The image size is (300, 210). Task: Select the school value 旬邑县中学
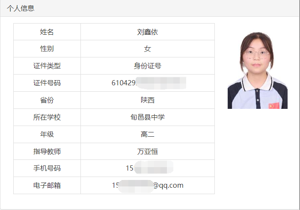148,117
